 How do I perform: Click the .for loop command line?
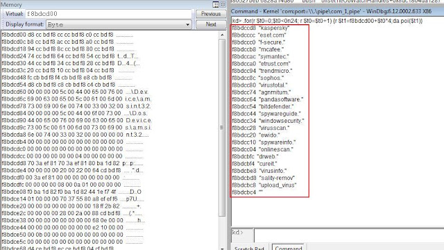[327, 21]
